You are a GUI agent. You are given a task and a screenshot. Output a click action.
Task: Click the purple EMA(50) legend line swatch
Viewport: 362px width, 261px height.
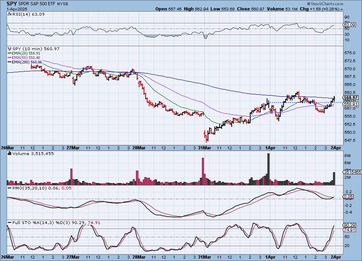click(10, 58)
